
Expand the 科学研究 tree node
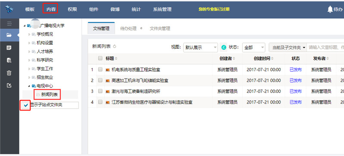(x=29, y=60)
